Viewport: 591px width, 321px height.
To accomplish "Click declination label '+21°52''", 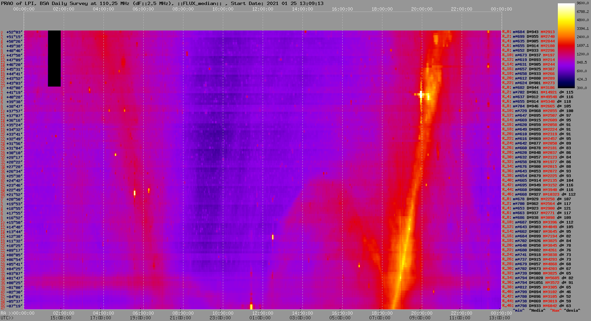I will [14, 195].
